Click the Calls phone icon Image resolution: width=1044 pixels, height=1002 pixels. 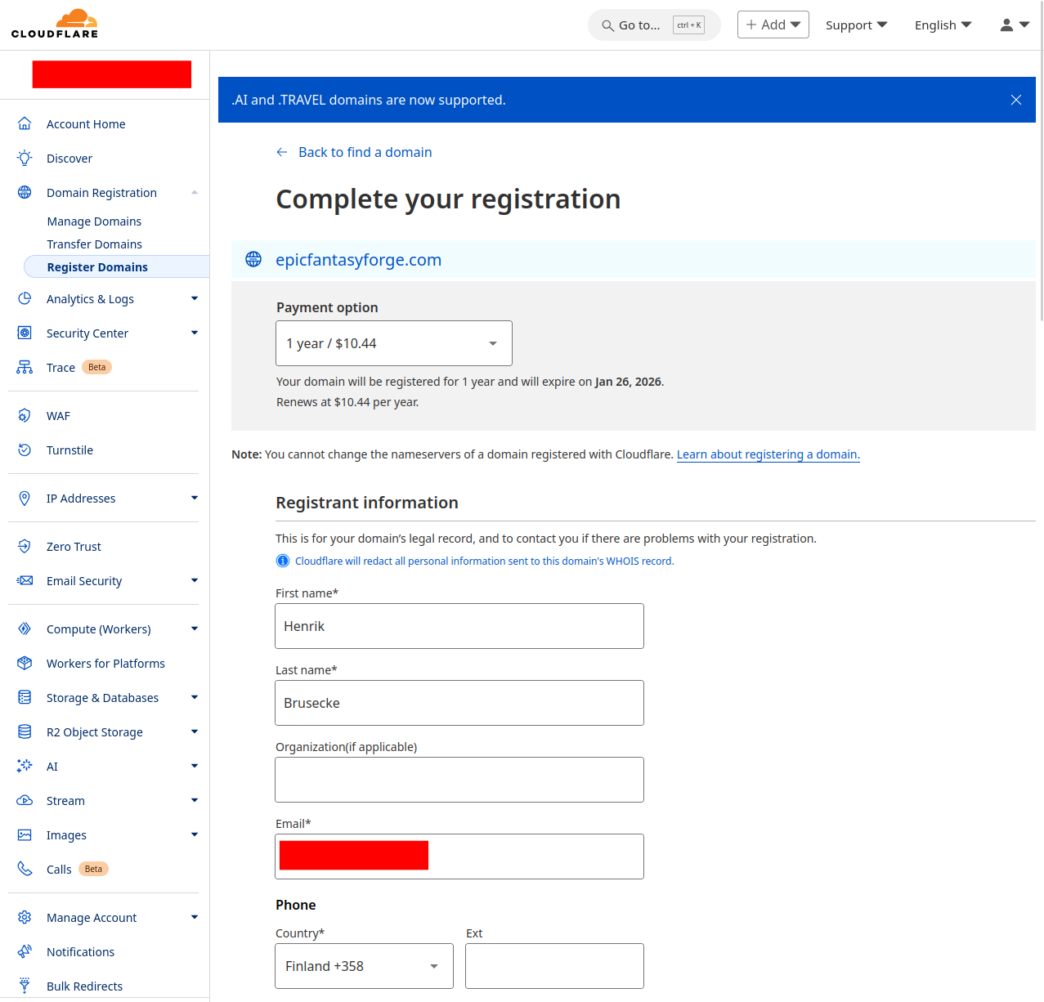pos(25,869)
